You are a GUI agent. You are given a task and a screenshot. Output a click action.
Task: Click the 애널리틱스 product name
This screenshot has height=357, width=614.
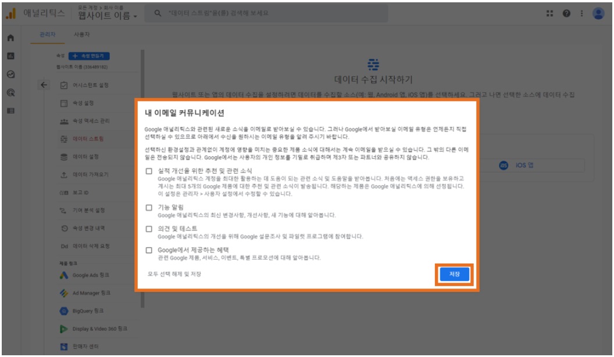click(x=44, y=13)
